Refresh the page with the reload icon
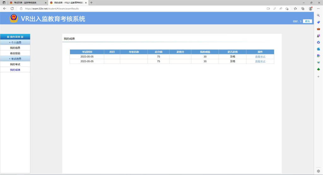This screenshot has height=175, width=323. click(12, 9)
